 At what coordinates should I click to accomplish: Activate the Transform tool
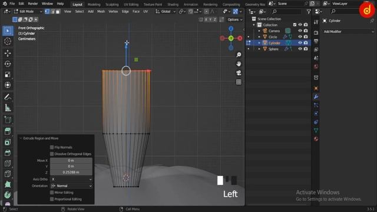coord(8,85)
